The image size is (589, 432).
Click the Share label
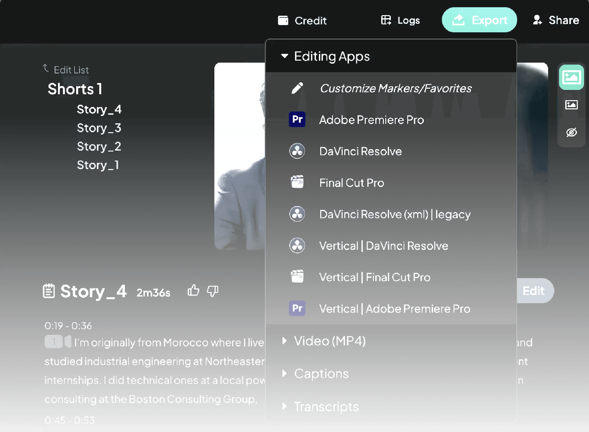[x=564, y=20]
